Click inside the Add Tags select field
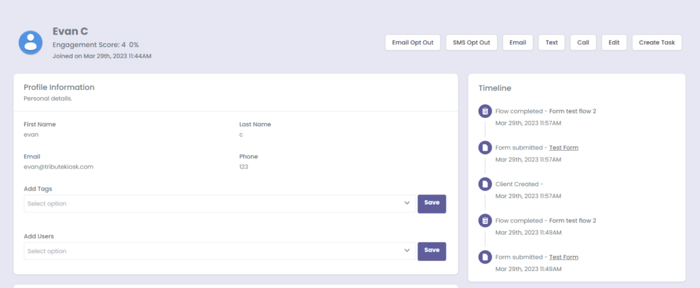700x288 pixels. pos(205,203)
